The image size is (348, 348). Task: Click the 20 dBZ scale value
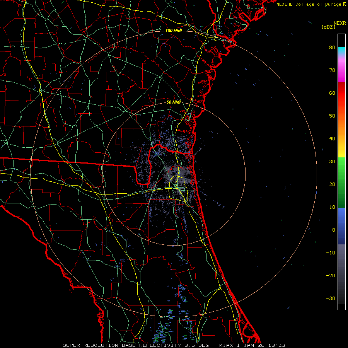[332, 184]
